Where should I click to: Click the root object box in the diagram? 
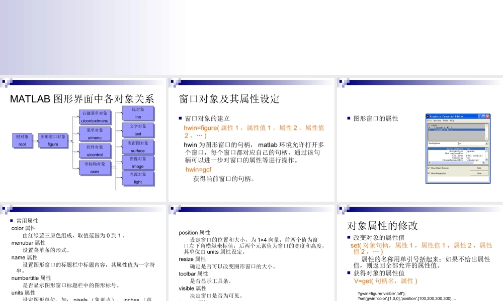[22, 140]
